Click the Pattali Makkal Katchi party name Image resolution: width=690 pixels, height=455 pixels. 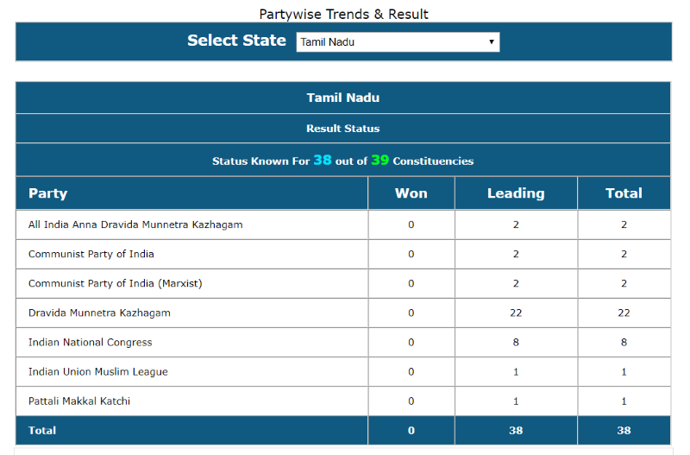(79, 401)
